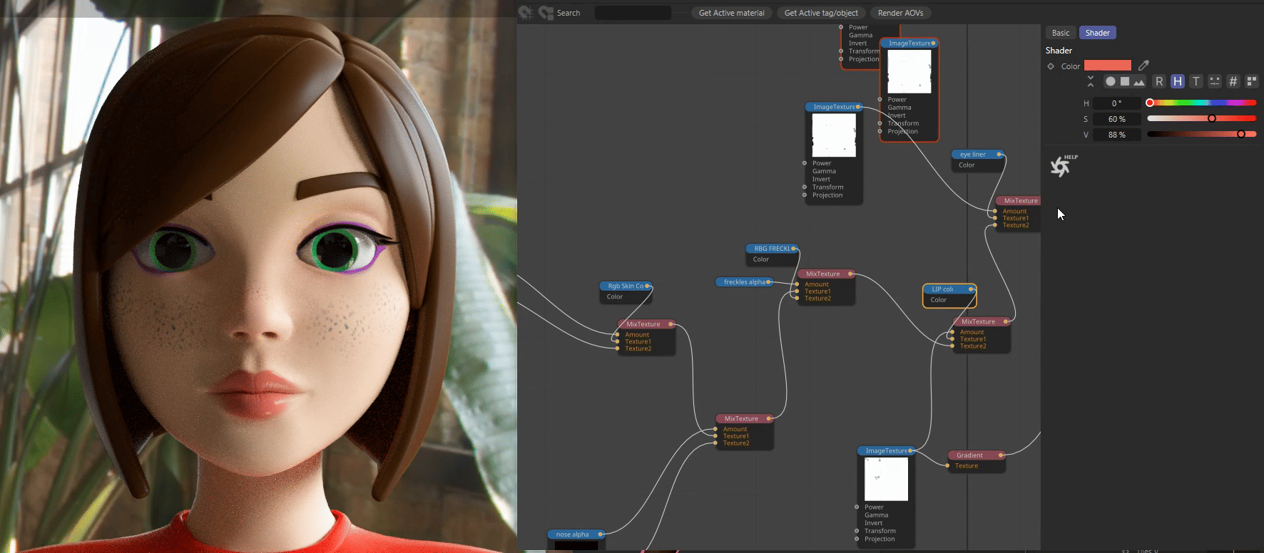Click the snap-to-grid icon in node toolbar
This screenshot has width=1264, height=553.
tap(526, 13)
